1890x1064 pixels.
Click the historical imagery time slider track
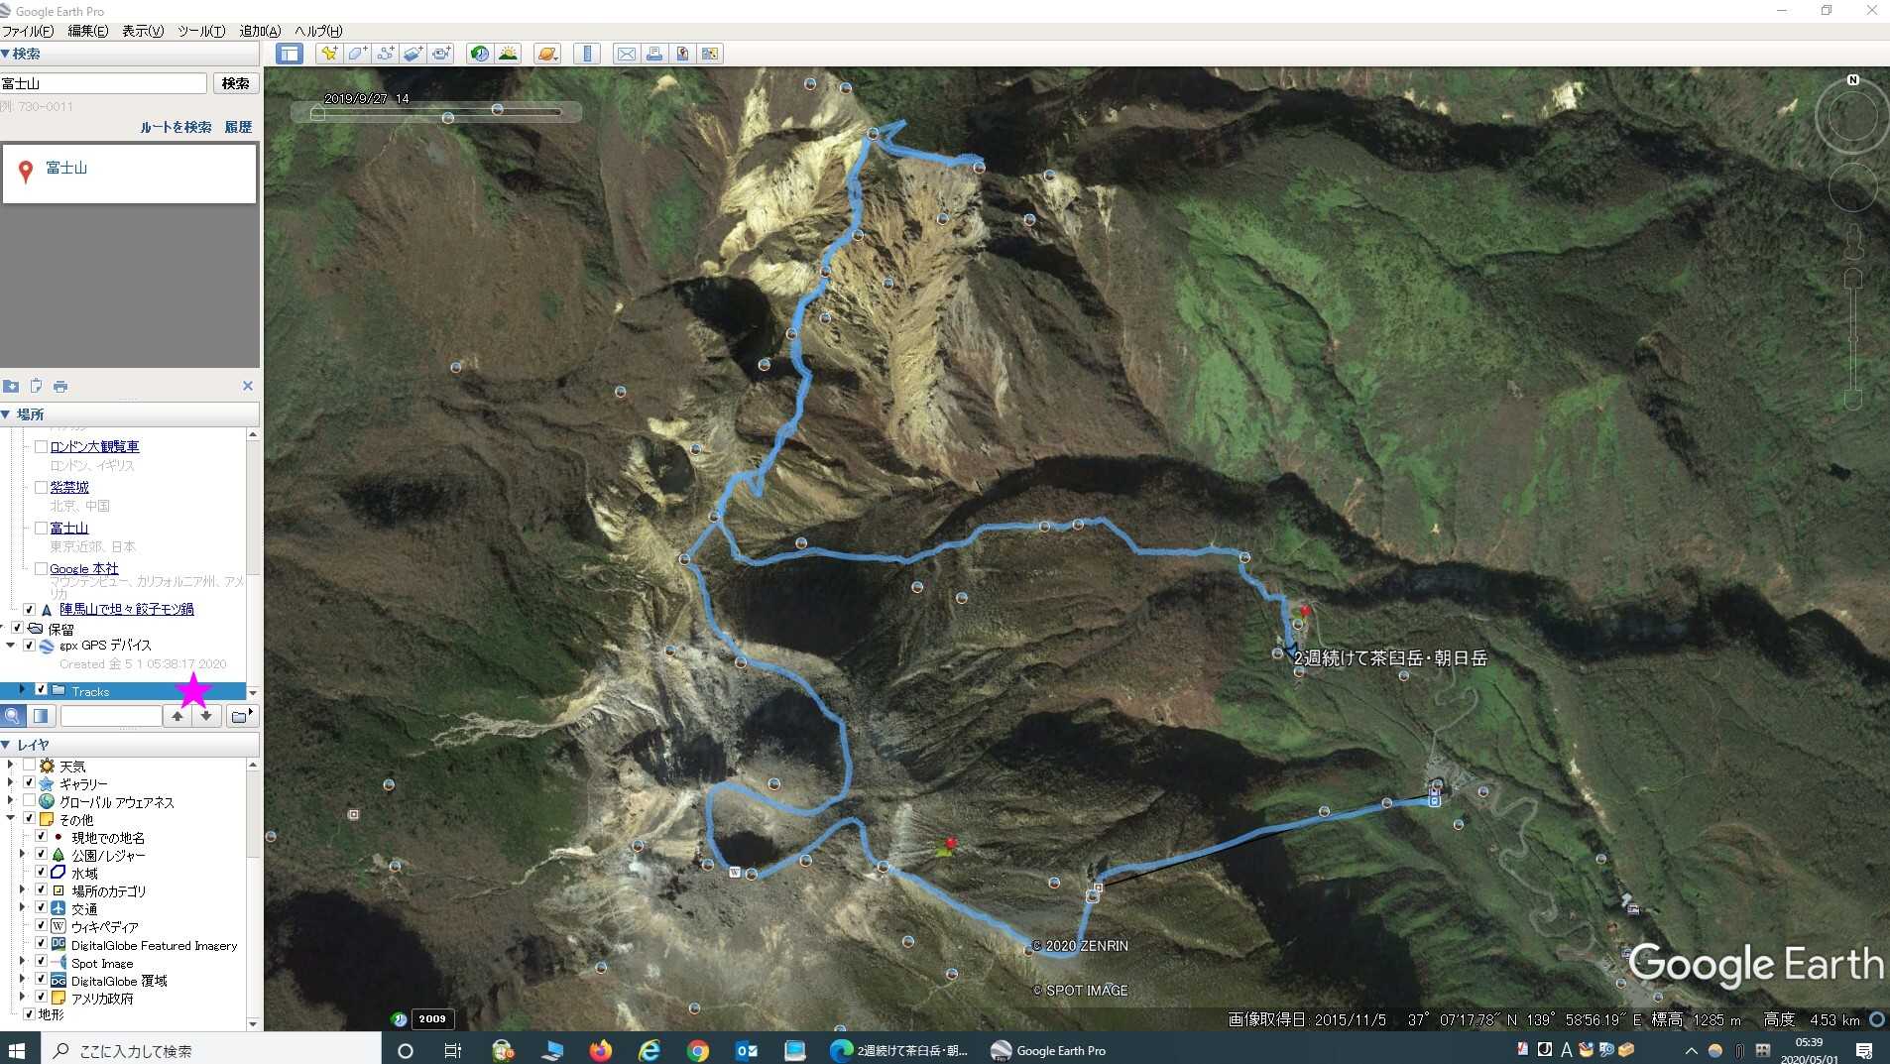[436, 112]
